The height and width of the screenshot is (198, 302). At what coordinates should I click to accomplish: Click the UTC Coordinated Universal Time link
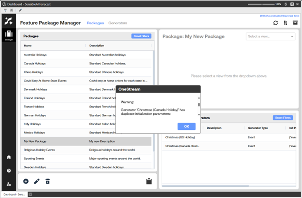[280, 16]
